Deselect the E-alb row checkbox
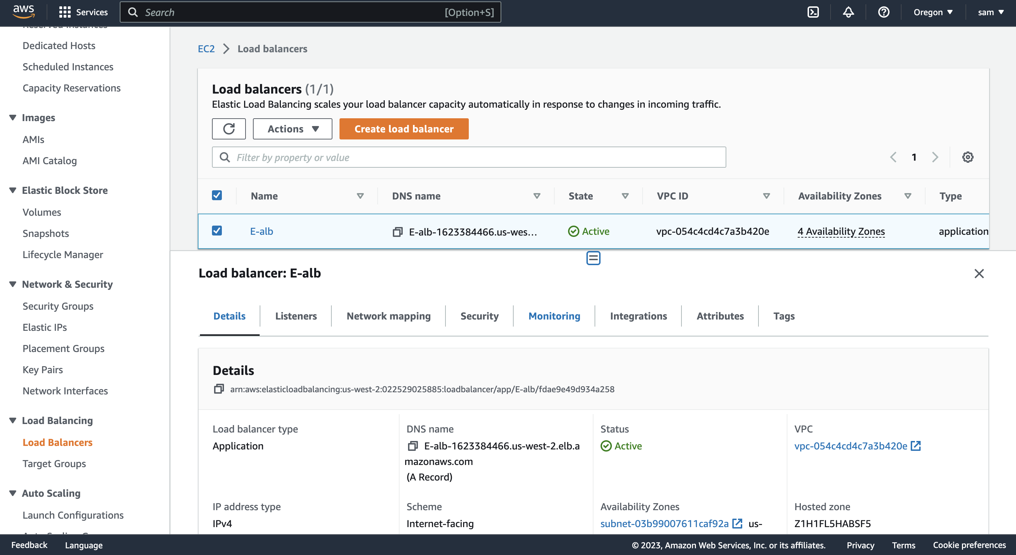 [217, 231]
